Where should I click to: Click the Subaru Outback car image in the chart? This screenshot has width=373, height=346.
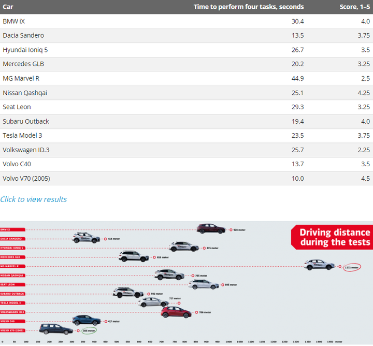click(128, 293)
